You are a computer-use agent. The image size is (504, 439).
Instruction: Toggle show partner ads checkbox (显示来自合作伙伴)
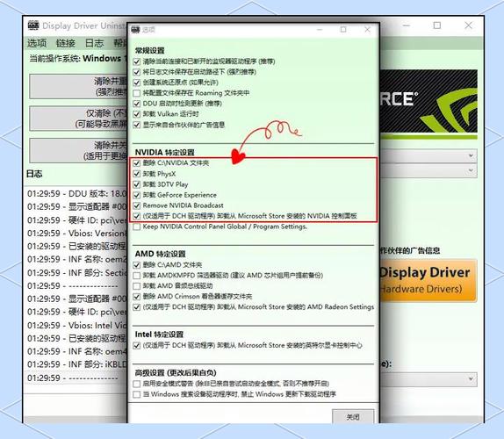click(x=137, y=125)
